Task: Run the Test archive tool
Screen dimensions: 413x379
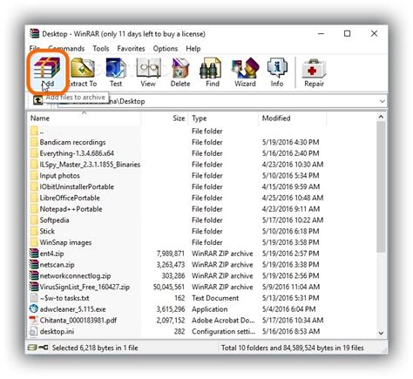Action: coord(116,68)
